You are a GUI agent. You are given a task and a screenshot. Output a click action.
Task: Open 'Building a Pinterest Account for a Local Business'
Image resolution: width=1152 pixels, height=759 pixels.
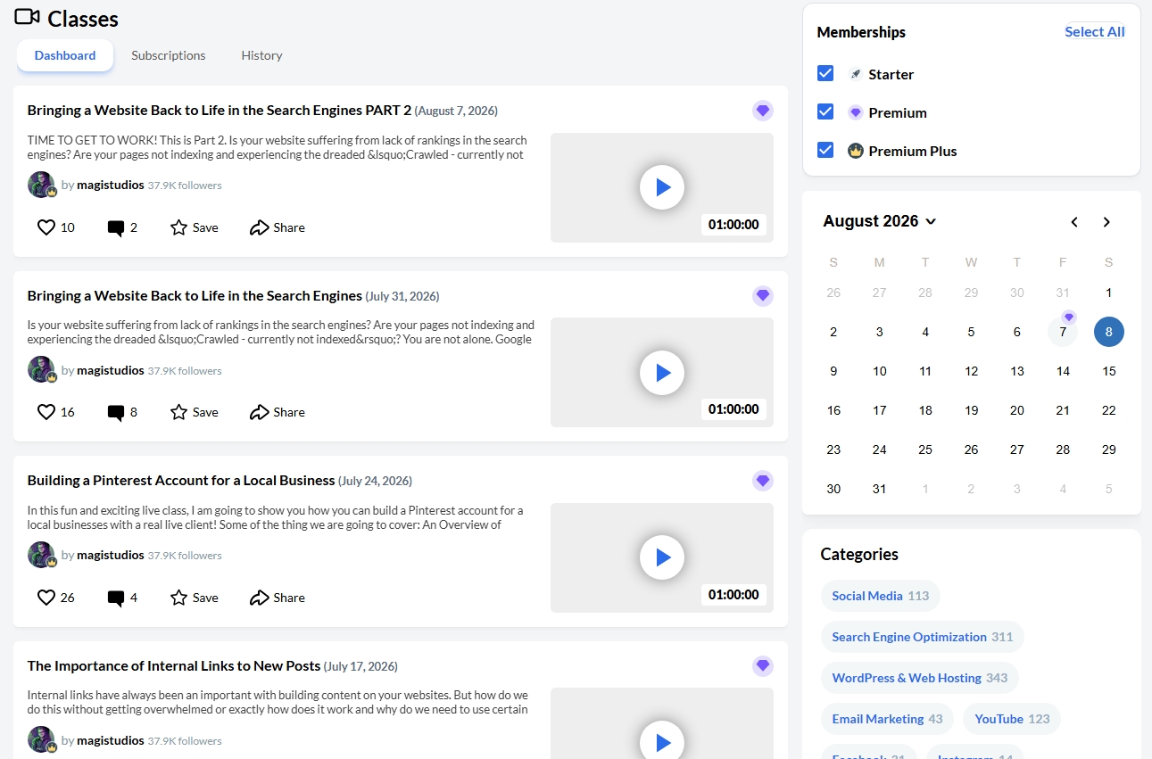coord(181,480)
